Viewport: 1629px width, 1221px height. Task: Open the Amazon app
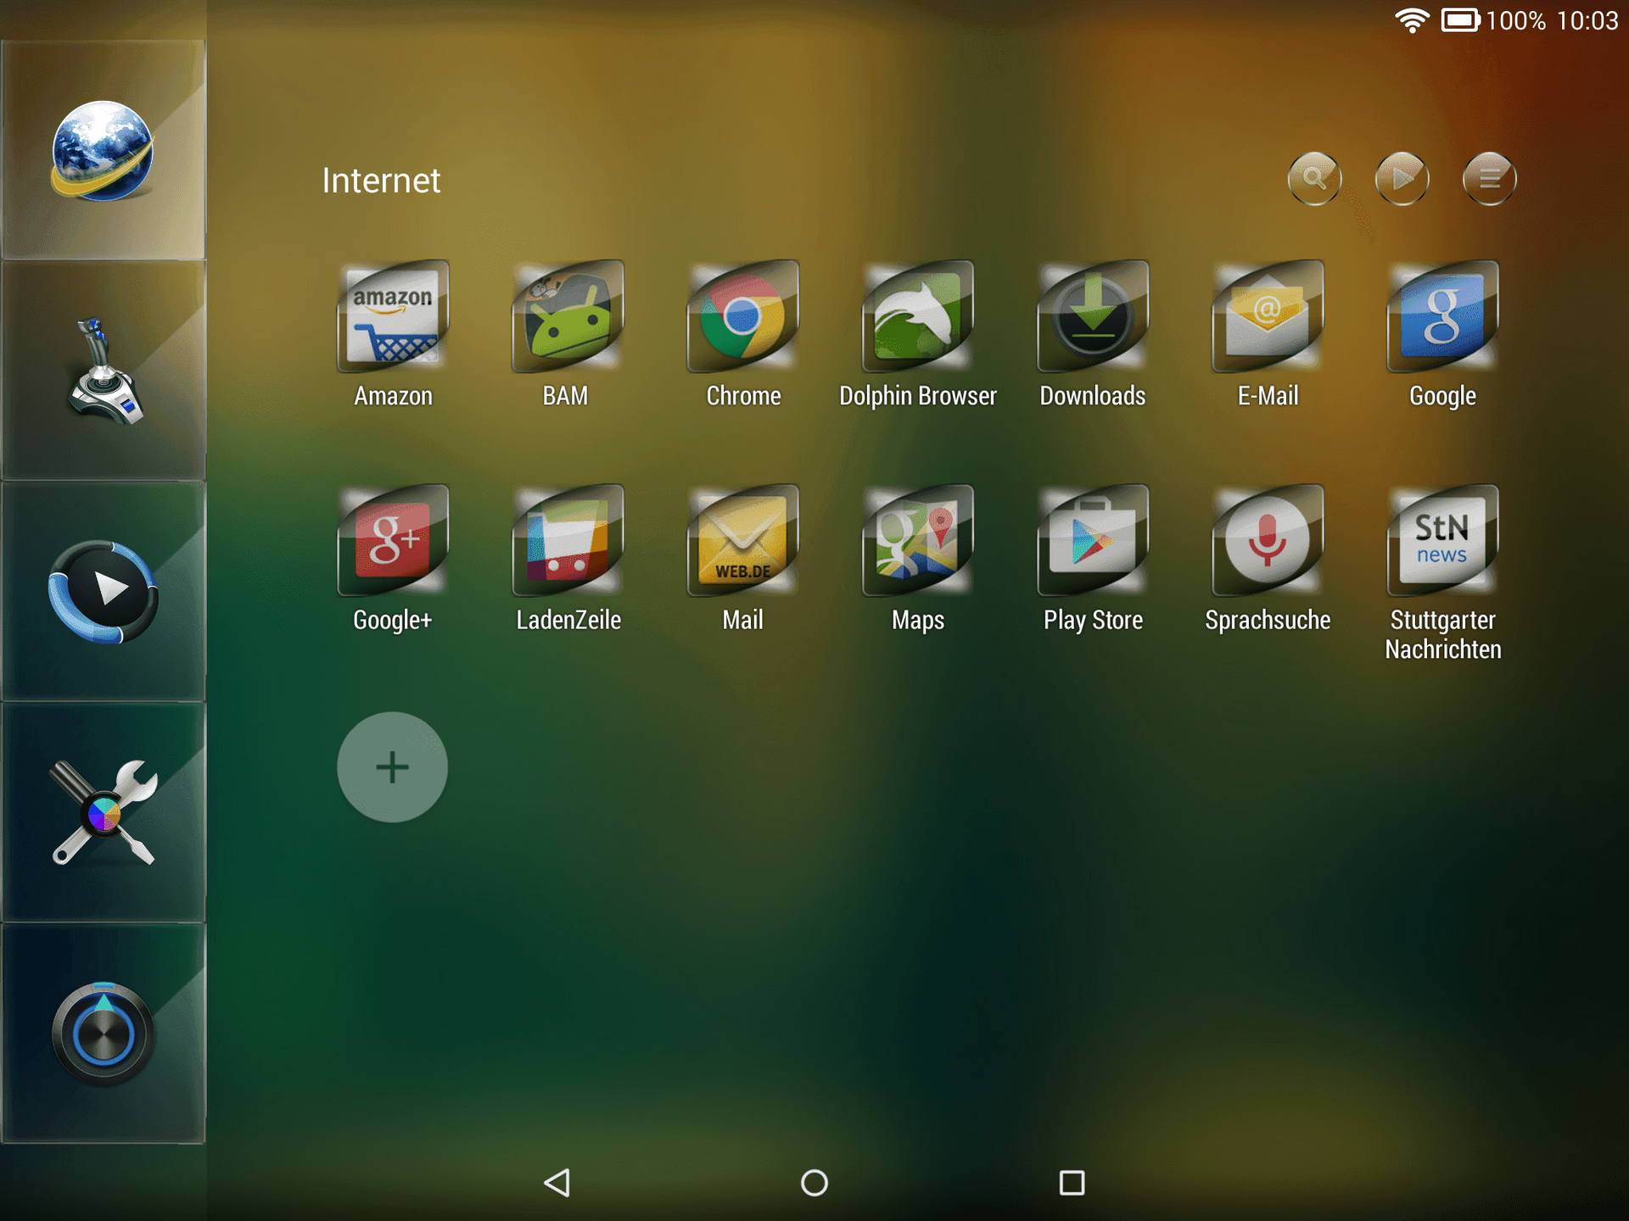[393, 316]
